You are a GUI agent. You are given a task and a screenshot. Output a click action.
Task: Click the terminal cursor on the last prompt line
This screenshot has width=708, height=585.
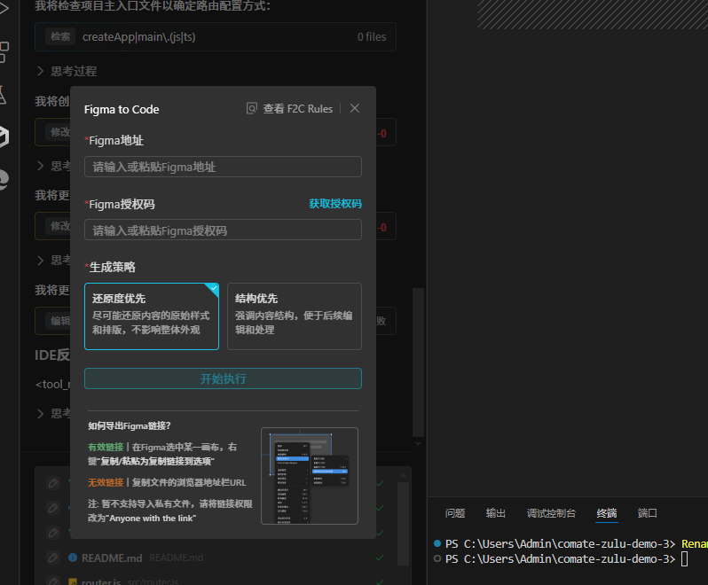click(685, 558)
